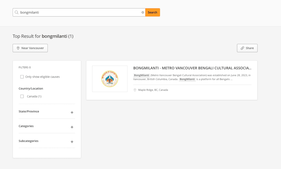Check the Canada (1) country filter
The width and height of the screenshot is (281, 169).
click(22, 96)
